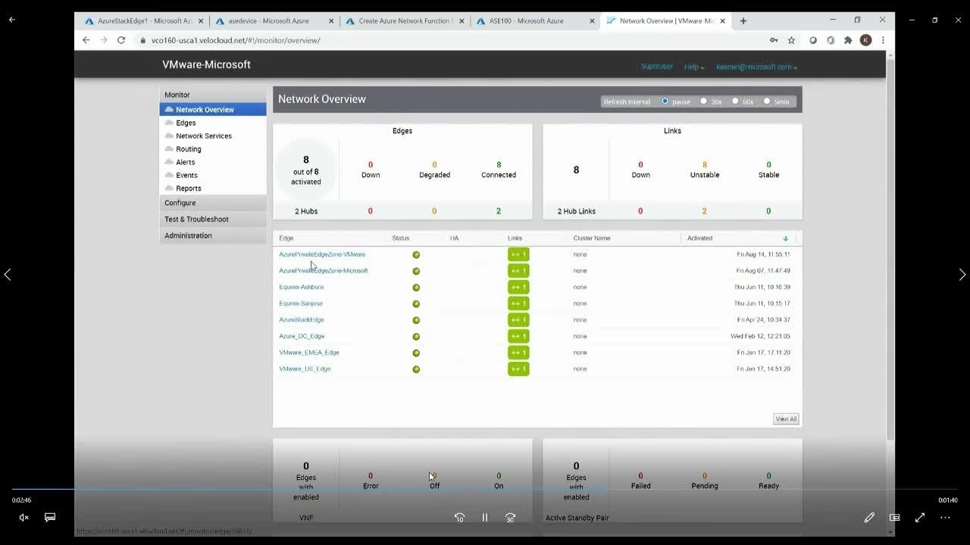Expand the user account email dropdown
This screenshot has width=970, height=545.
pyautogui.click(x=756, y=67)
